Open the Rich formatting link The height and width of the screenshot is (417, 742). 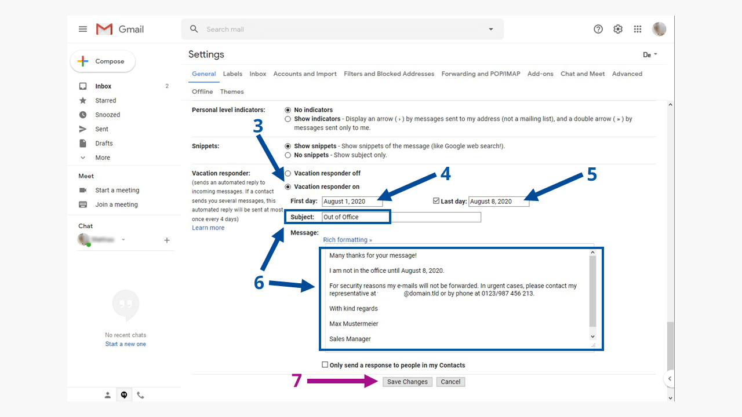coord(345,239)
